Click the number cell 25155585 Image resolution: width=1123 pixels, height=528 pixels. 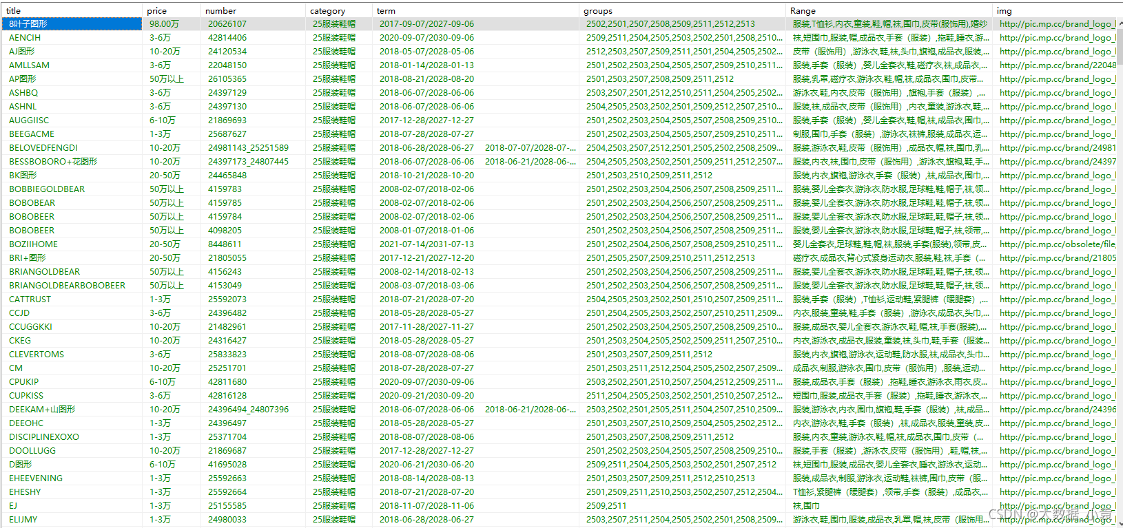tap(253, 506)
